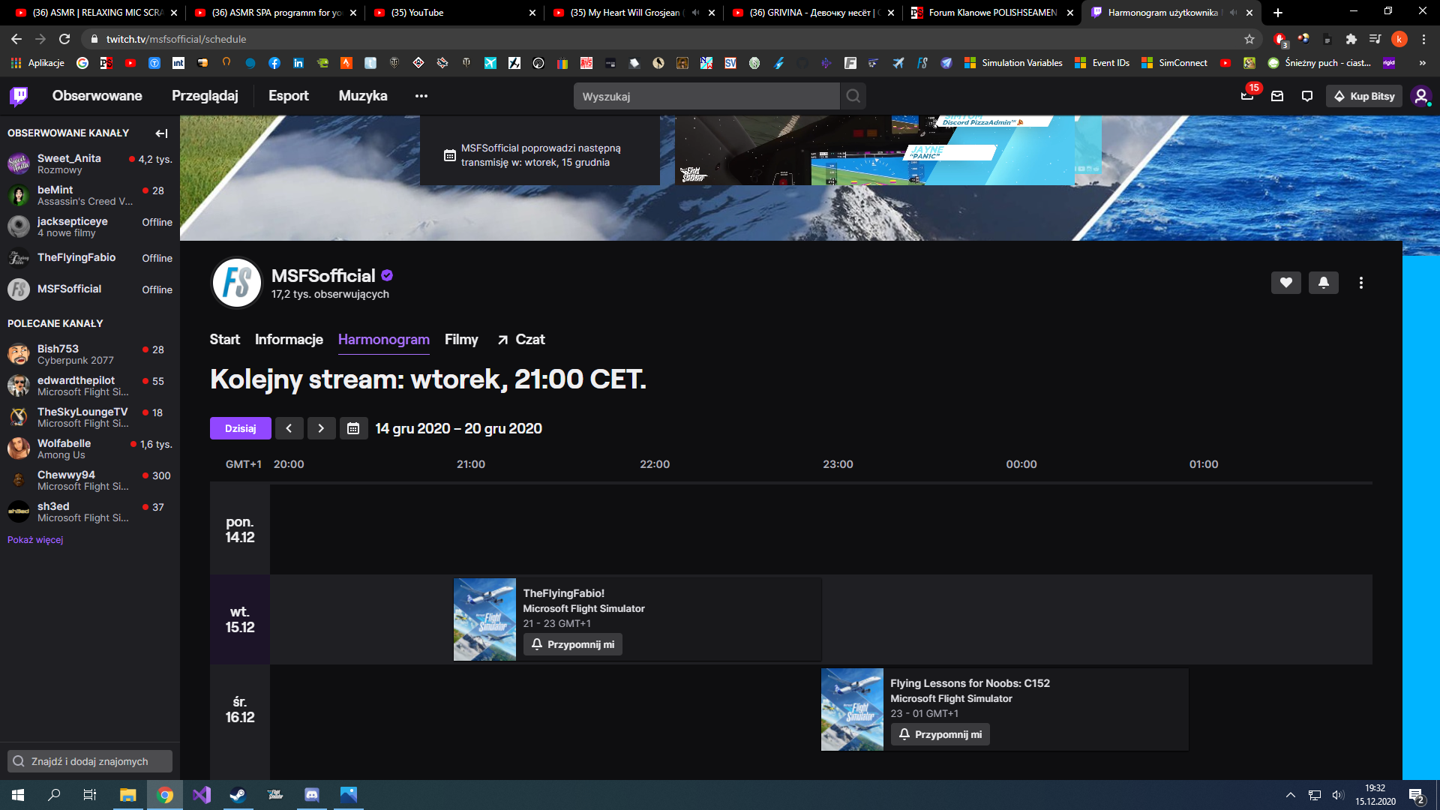1440x810 pixels.
Task: Toggle channel notifications bell button
Action: click(x=1323, y=283)
